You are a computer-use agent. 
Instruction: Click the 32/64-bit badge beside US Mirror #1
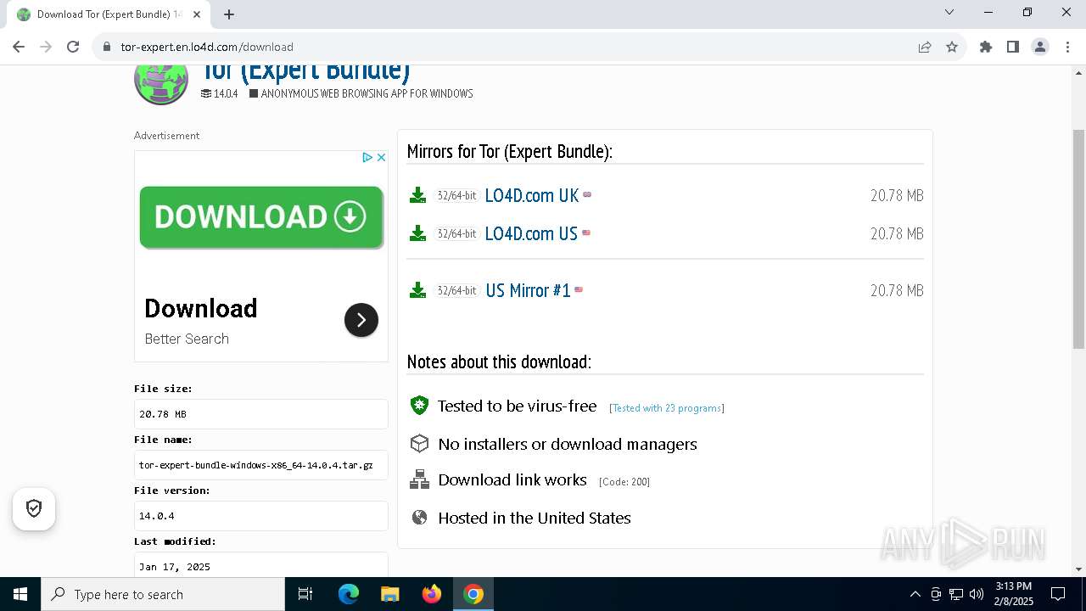[x=456, y=290]
